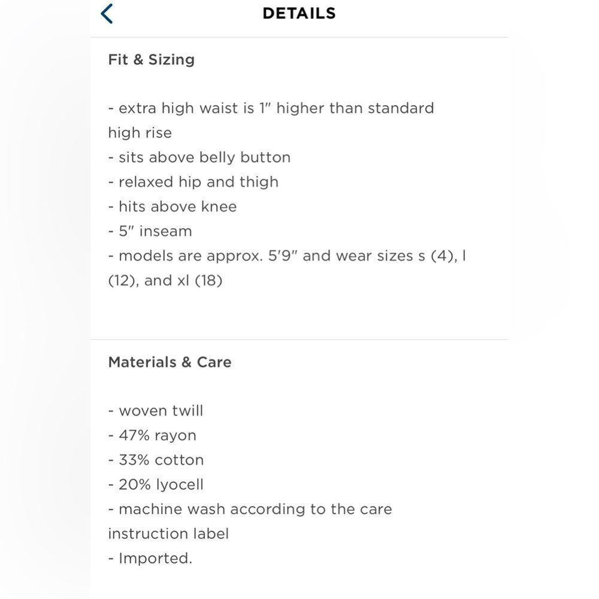
Task: Click the DETAILS page title
Action: click(299, 13)
